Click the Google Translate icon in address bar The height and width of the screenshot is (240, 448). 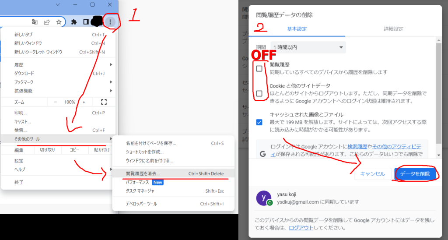point(35,22)
